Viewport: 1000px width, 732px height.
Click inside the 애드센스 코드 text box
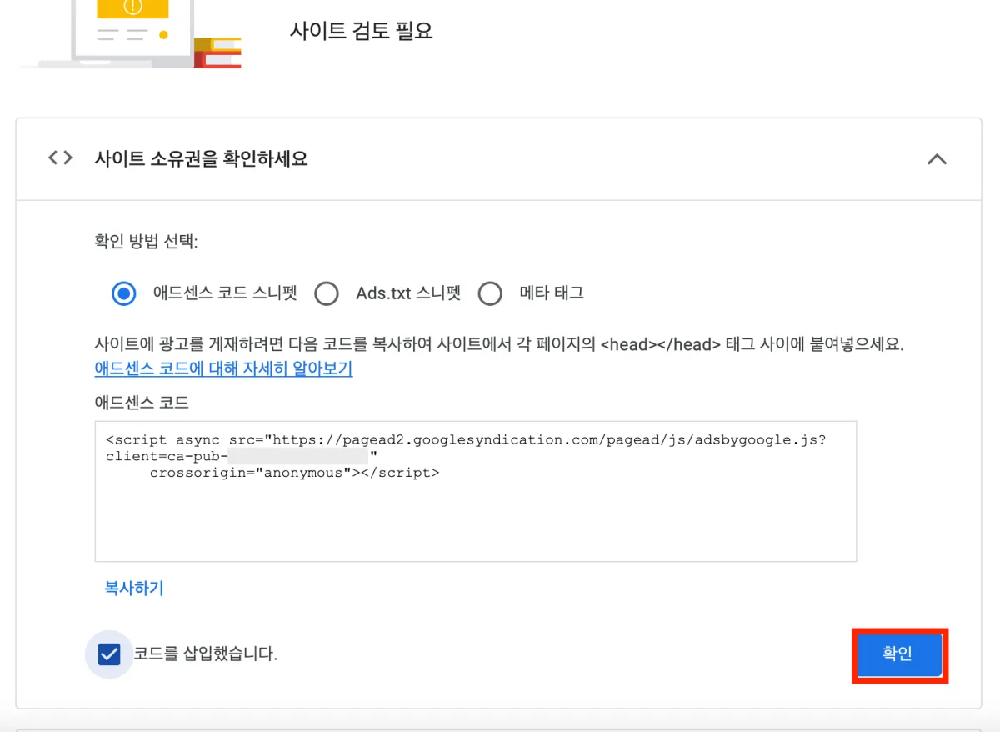click(x=476, y=491)
